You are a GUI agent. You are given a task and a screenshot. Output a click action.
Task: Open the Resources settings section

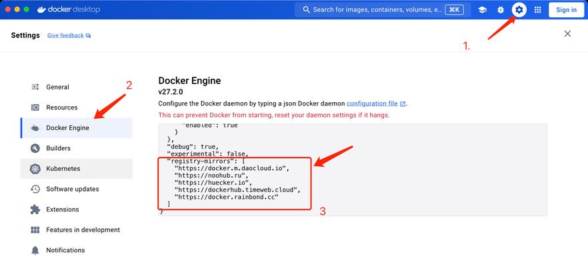point(77,107)
